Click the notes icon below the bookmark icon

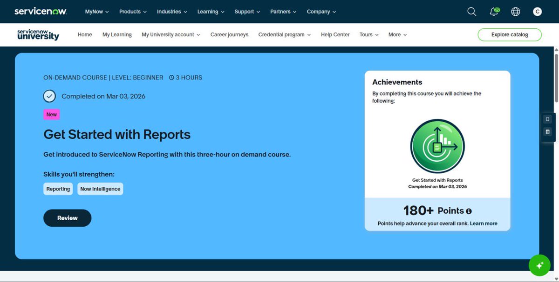(x=548, y=132)
